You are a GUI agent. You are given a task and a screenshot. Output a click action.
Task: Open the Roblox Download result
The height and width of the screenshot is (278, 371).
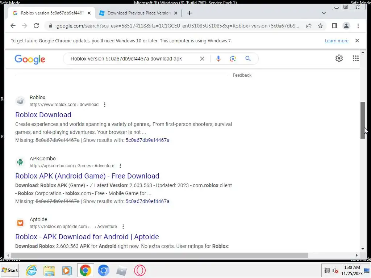pyautogui.click(x=43, y=115)
